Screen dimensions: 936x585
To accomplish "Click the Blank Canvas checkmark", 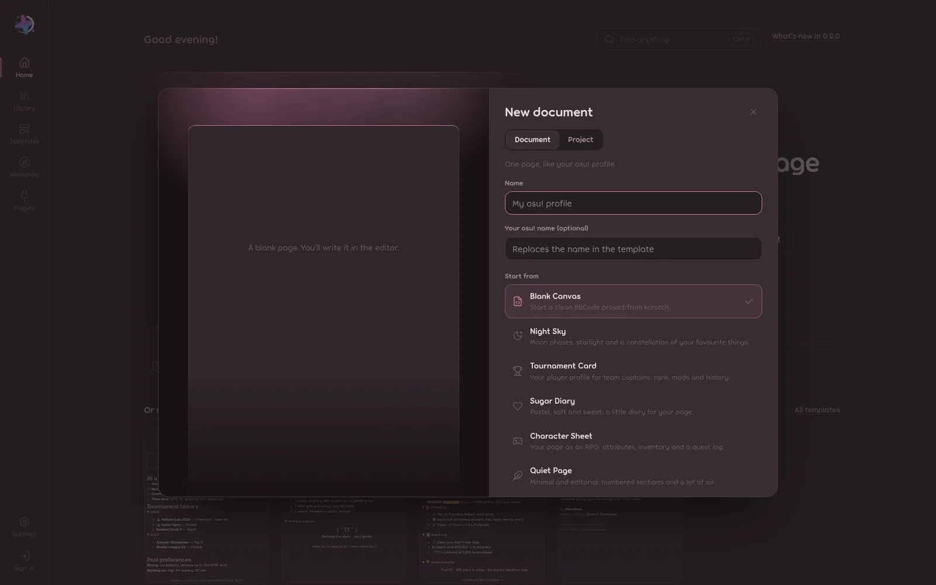I will (x=749, y=301).
